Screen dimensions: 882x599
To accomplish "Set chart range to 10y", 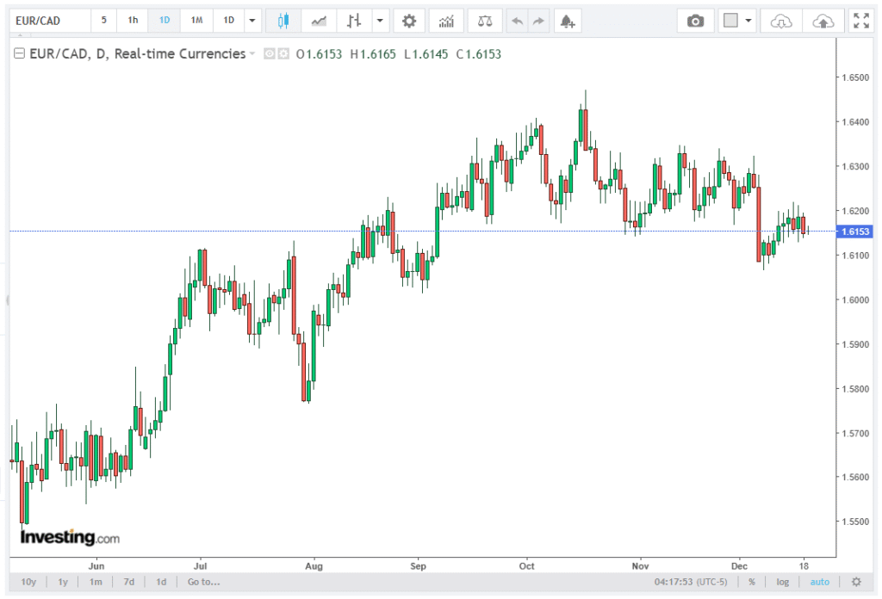I will 28,582.
